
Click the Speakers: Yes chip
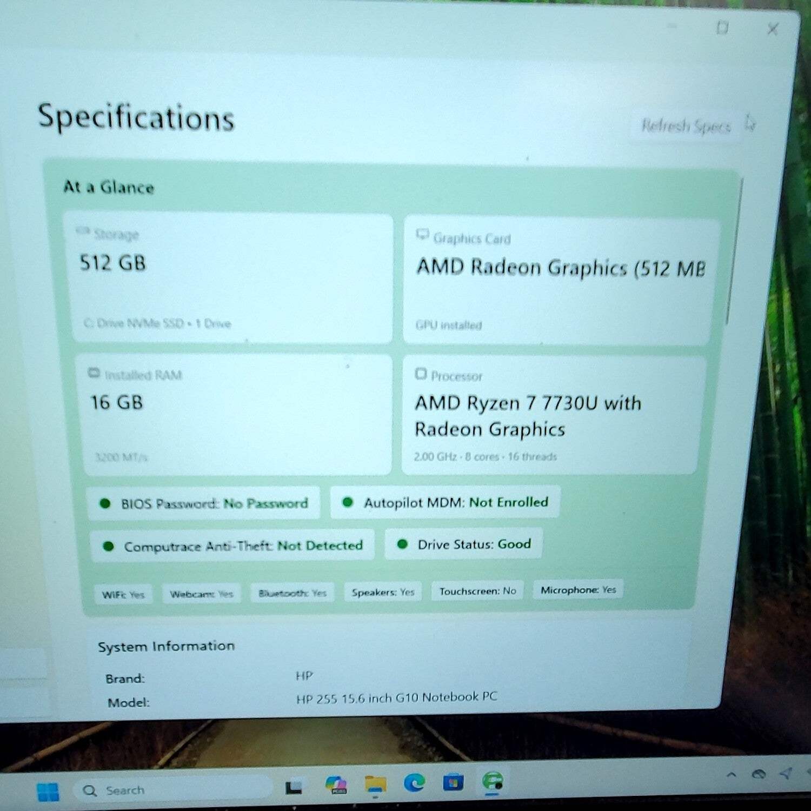pyautogui.click(x=383, y=592)
